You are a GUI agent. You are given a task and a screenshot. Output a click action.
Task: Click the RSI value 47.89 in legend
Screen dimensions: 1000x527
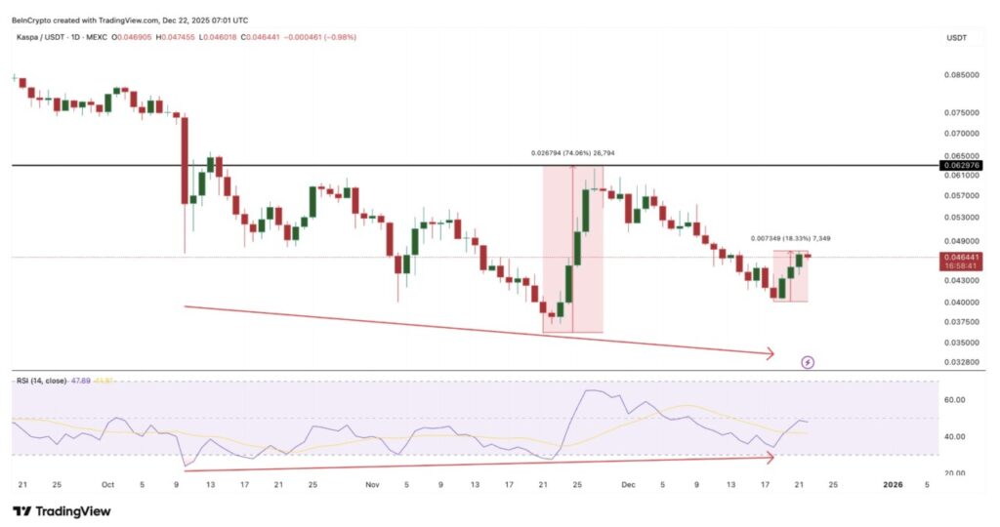[81, 380]
